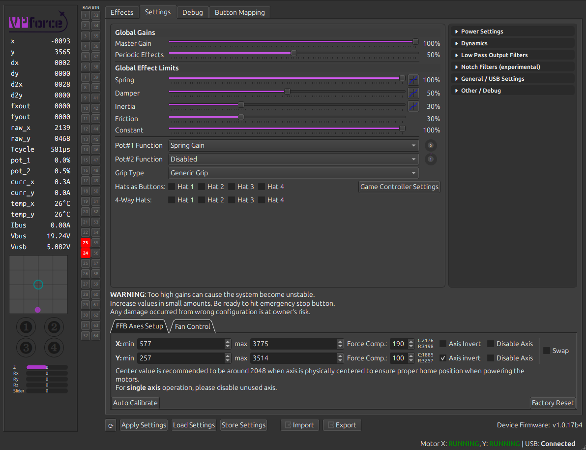586x450 pixels.
Task: Open the Grip Type dropdown
Action: pyautogui.click(x=293, y=173)
